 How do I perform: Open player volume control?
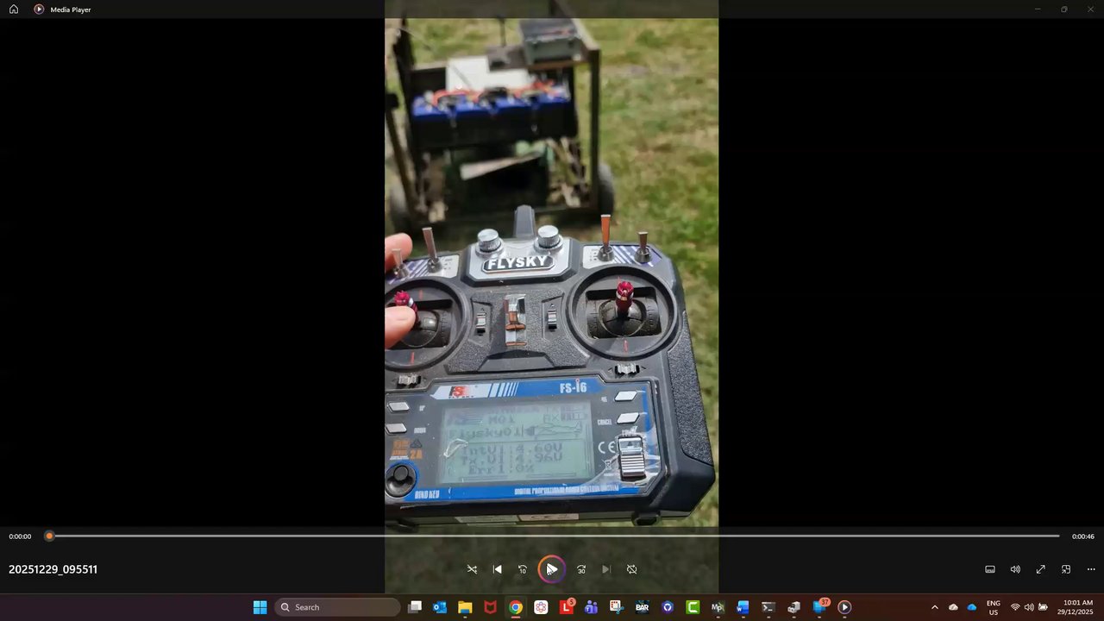pos(1015,569)
